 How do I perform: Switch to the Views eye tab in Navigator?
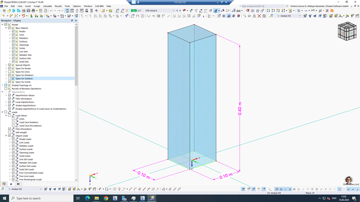point(11,184)
